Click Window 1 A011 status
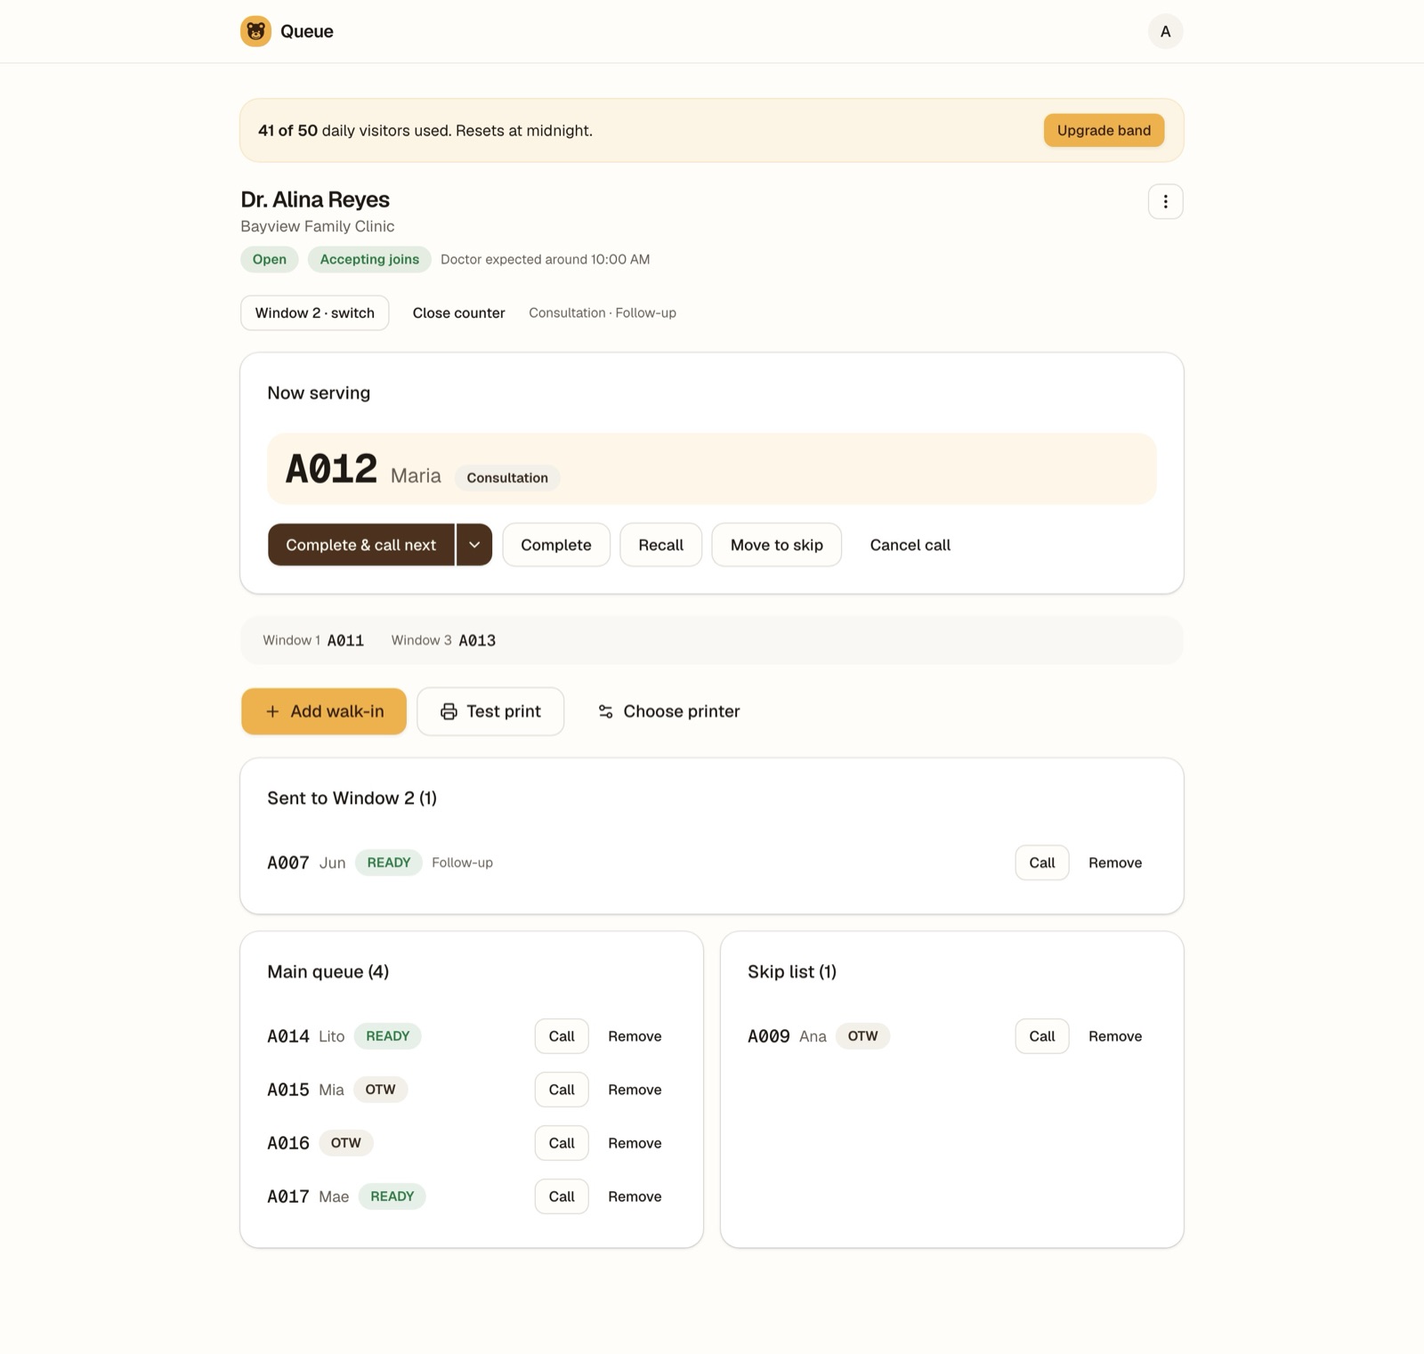Image resolution: width=1424 pixels, height=1354 pixels. (x=313, y=640)
